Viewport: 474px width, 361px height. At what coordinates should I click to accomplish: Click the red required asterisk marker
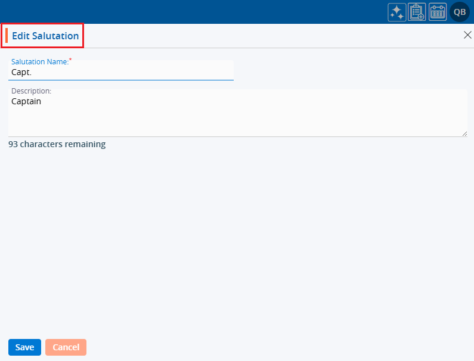70,60
